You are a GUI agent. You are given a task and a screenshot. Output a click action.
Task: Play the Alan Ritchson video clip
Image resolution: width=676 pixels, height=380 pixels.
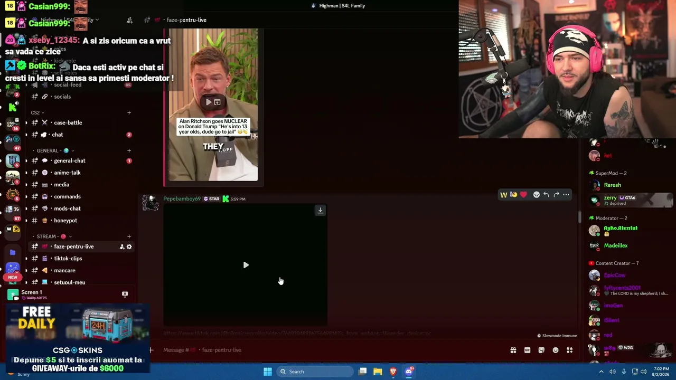[x=209, y=102]
